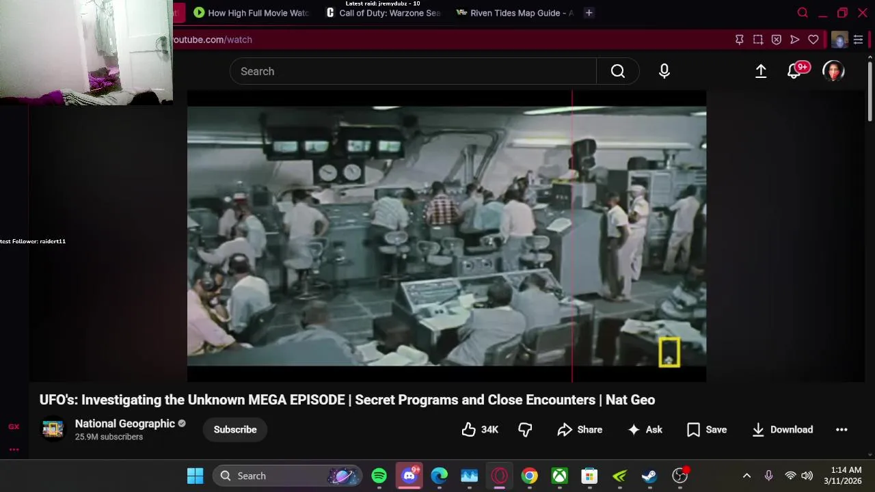Click the Download button

(782, 429)
